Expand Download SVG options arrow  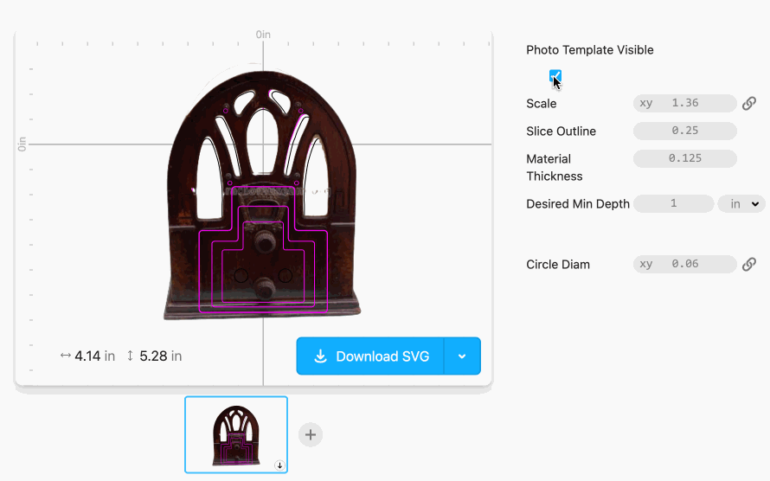click(462, 356)
